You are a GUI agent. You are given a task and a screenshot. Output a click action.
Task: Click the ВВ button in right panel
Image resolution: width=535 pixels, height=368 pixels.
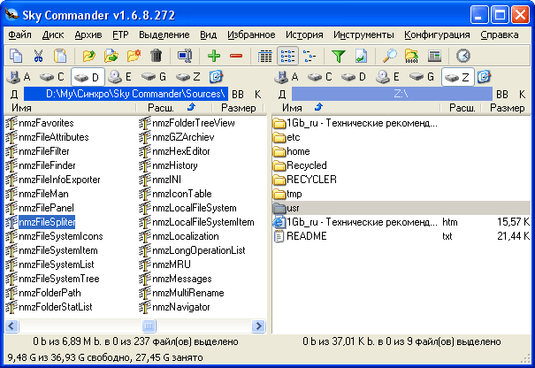tap(502, 93)
